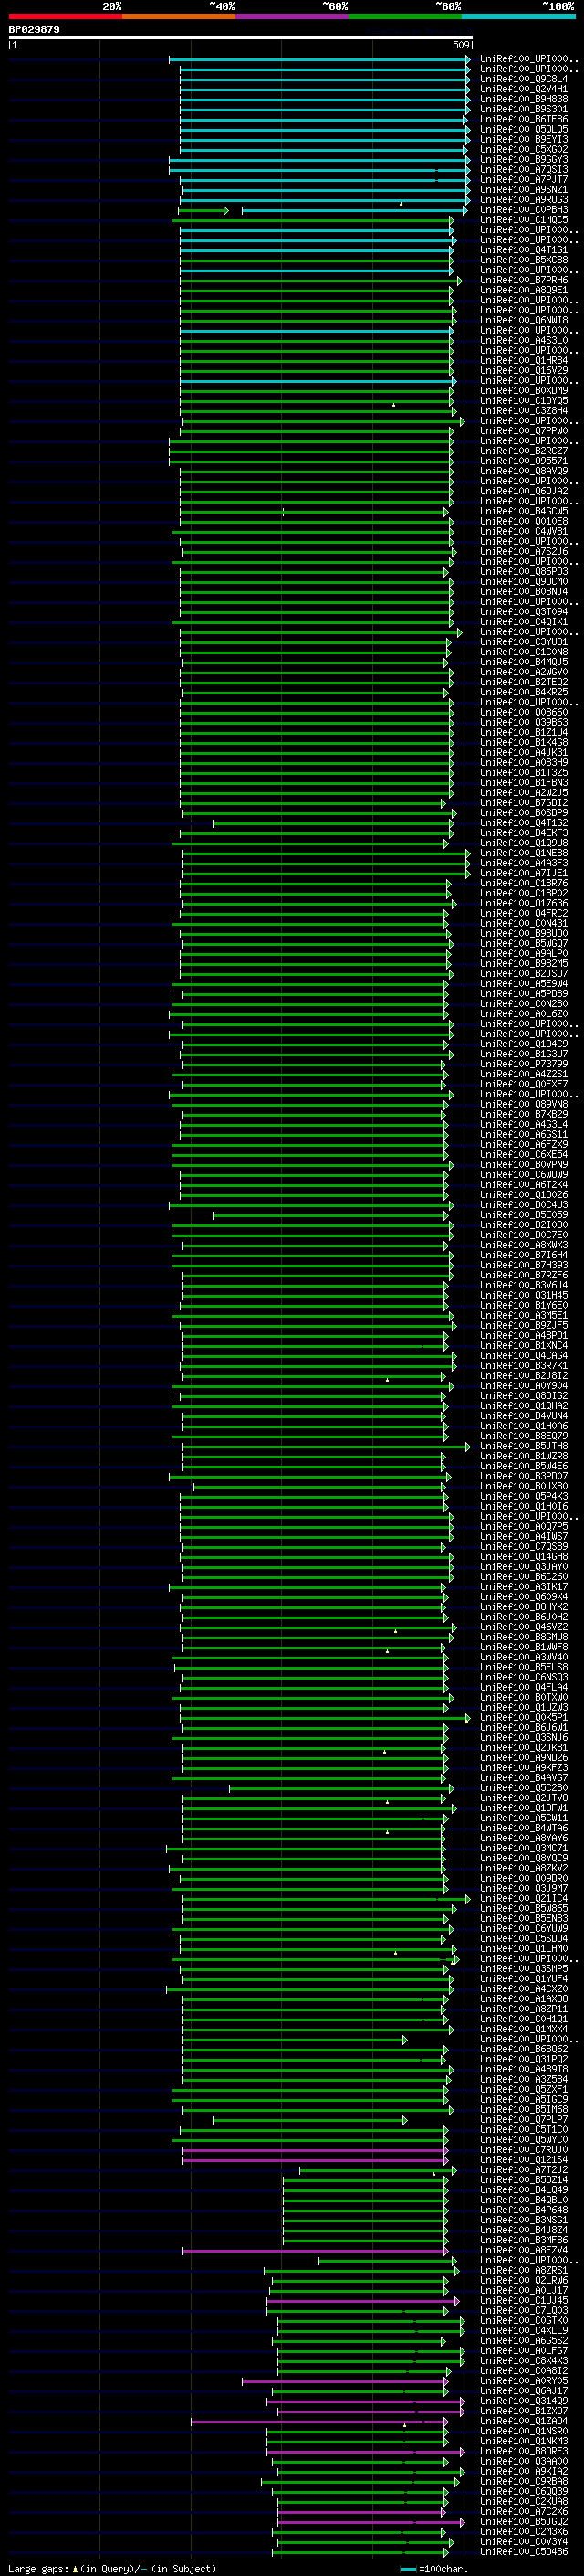Click the purple alignment bar for UniRef100_C7RUJ0
The width and height of the screenshot is (584, 2576).
tap(315, 2150)
